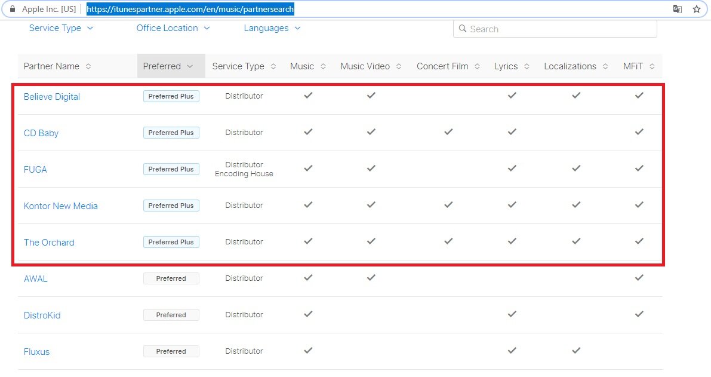Open Fluxus partner page

click(x=37, y=351)
